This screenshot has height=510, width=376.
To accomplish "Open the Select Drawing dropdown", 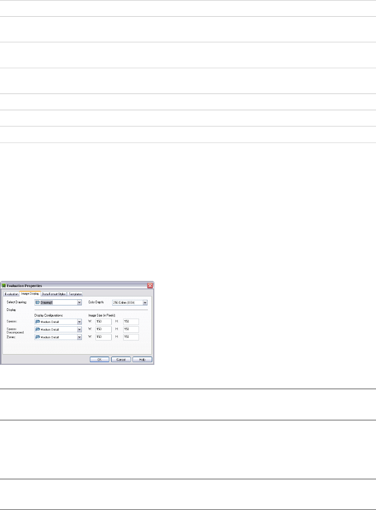I will (58, 302).
